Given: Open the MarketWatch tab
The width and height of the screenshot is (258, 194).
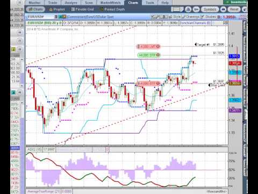Looking at the screenshot, I should click(110, 3).
